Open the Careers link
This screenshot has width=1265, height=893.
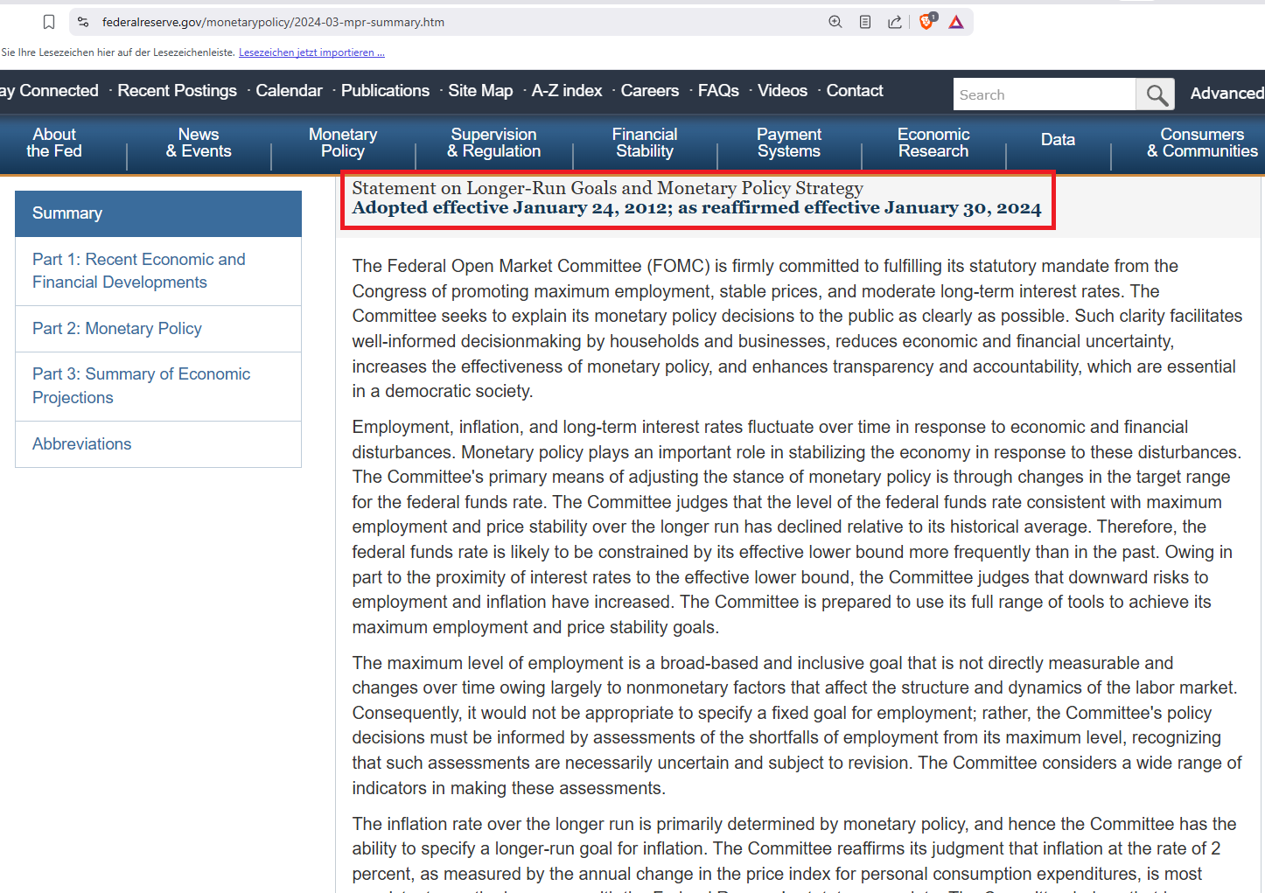(x=649, y=91)
